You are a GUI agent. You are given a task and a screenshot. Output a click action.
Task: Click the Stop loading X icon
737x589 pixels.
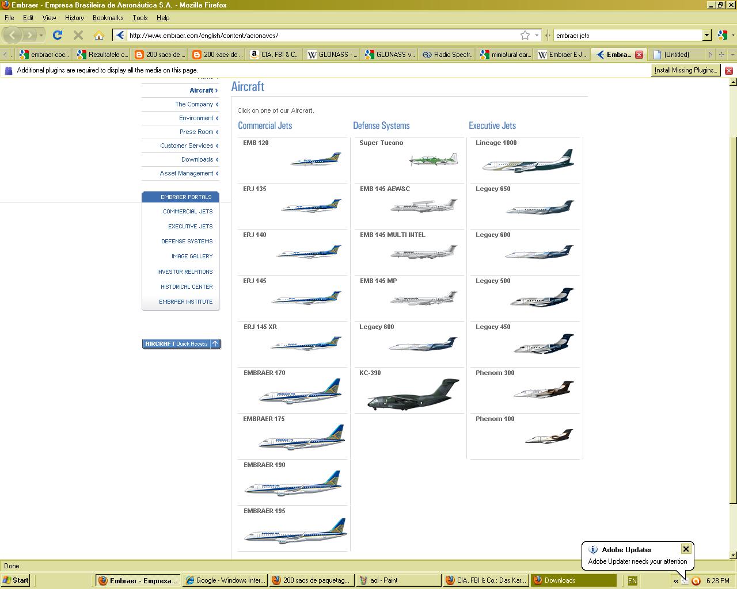click(78, 35)
